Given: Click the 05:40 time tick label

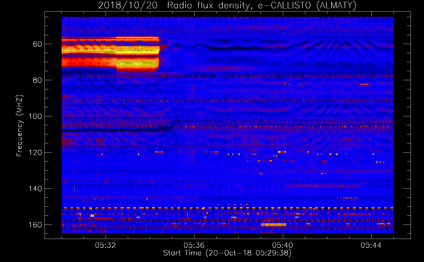Looking at the screenshot, I should [x=283, y=245].
